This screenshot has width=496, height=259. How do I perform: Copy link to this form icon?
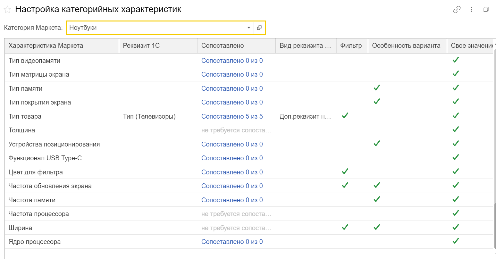[x=457, y=10]
